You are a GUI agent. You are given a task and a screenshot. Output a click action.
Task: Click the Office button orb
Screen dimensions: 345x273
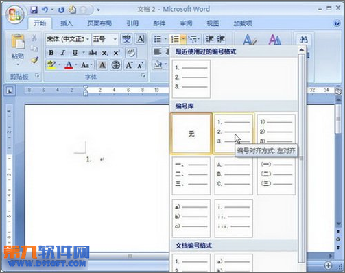tap(15, 14)
